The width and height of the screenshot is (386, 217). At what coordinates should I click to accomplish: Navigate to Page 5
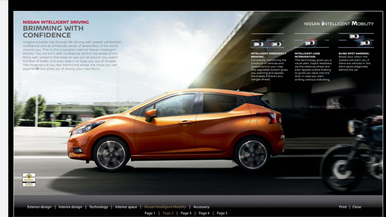click(222, 213)
